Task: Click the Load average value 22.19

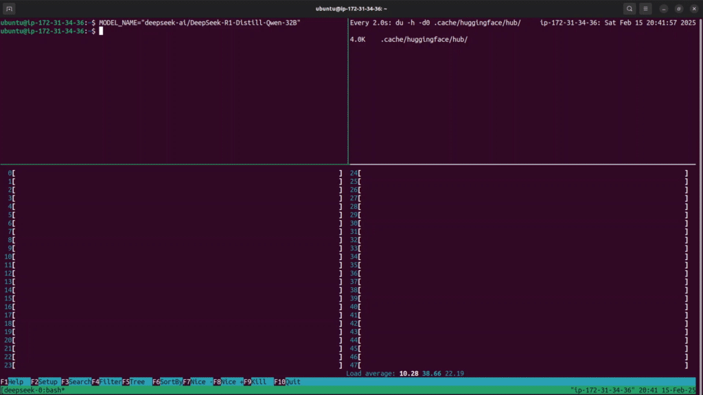Action: pos(454,374)
